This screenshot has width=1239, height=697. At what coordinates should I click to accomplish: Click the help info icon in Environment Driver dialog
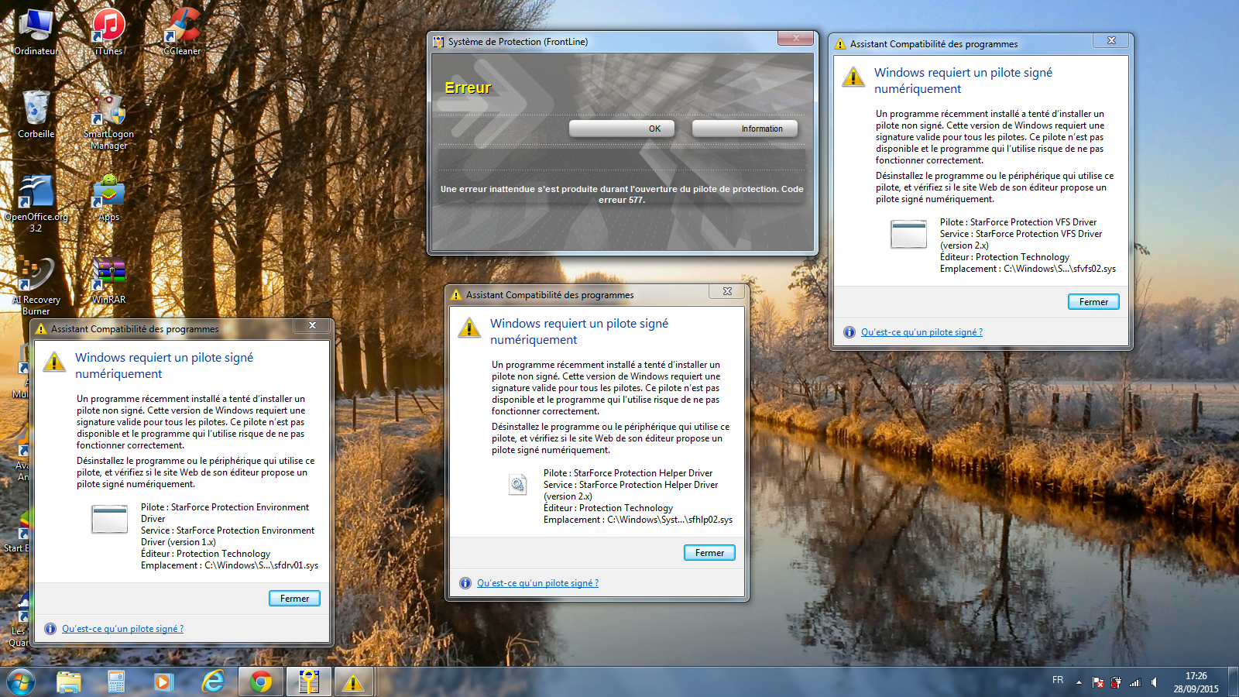50,629
